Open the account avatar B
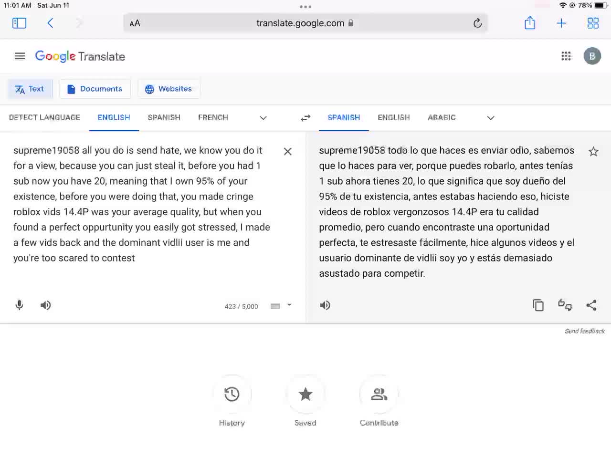This screenshot has width=611, height=458. (592, 56)
